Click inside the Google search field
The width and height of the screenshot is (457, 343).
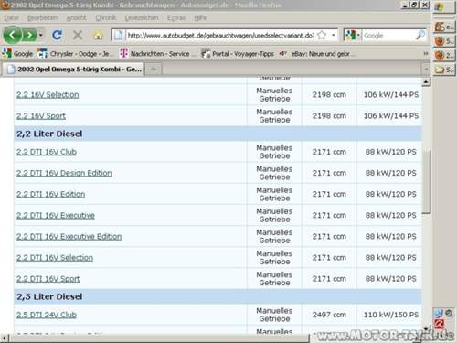point(388,36)
